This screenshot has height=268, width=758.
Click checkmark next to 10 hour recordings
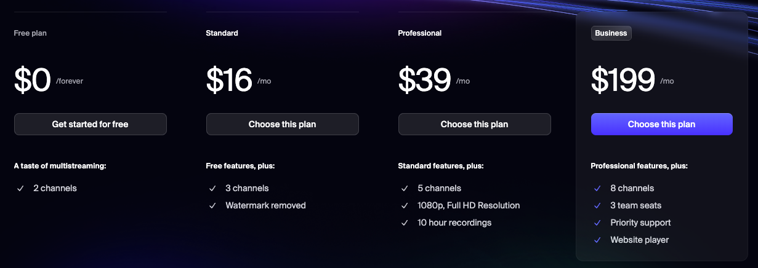point(405,223)
